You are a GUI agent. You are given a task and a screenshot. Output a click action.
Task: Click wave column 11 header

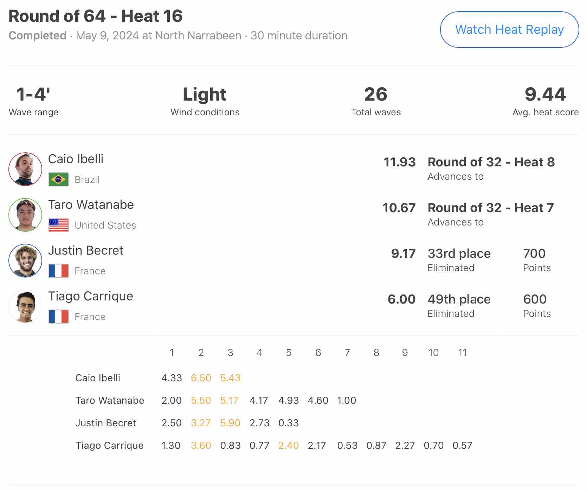[x=462, y=352]
